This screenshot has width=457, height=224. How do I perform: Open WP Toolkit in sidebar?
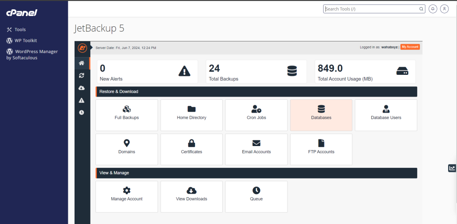coord(25,41)
